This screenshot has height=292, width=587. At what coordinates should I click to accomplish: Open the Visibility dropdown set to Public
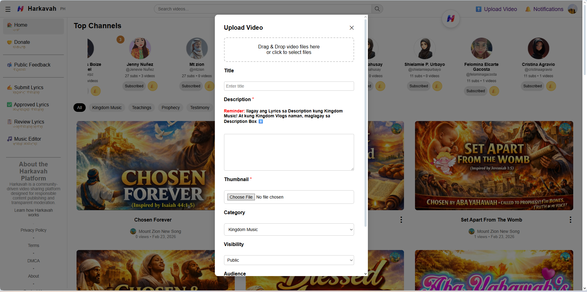(288, 260)
